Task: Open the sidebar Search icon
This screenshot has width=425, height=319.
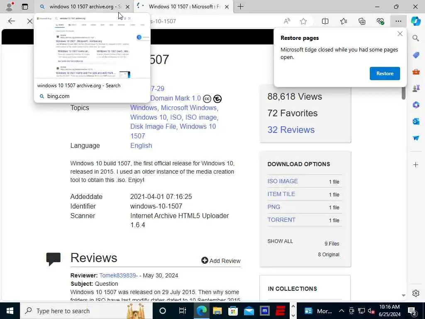Action: 415,38
